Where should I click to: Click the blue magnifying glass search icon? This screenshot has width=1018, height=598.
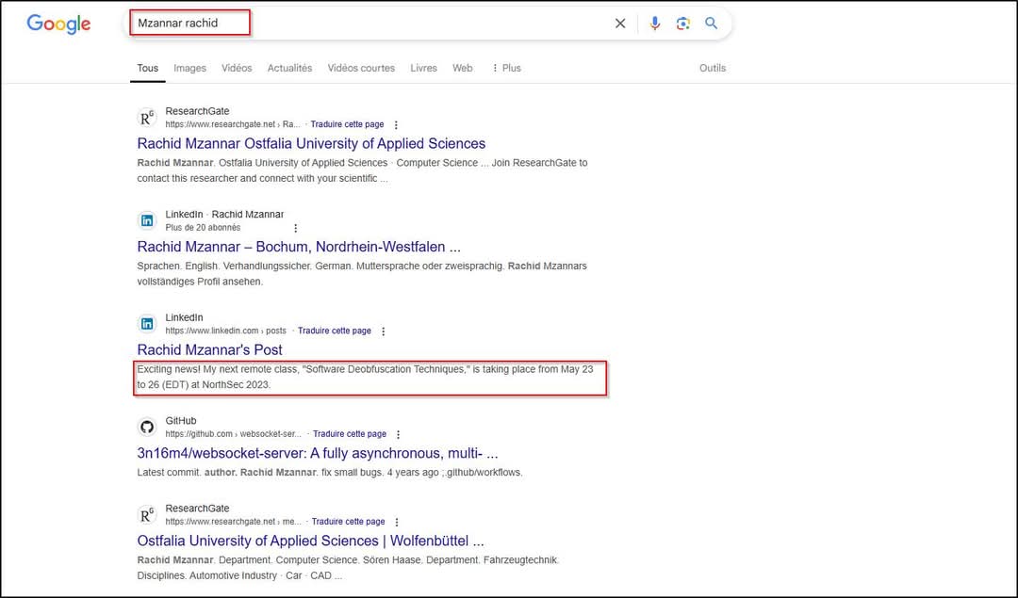click(x=712, y=24)
